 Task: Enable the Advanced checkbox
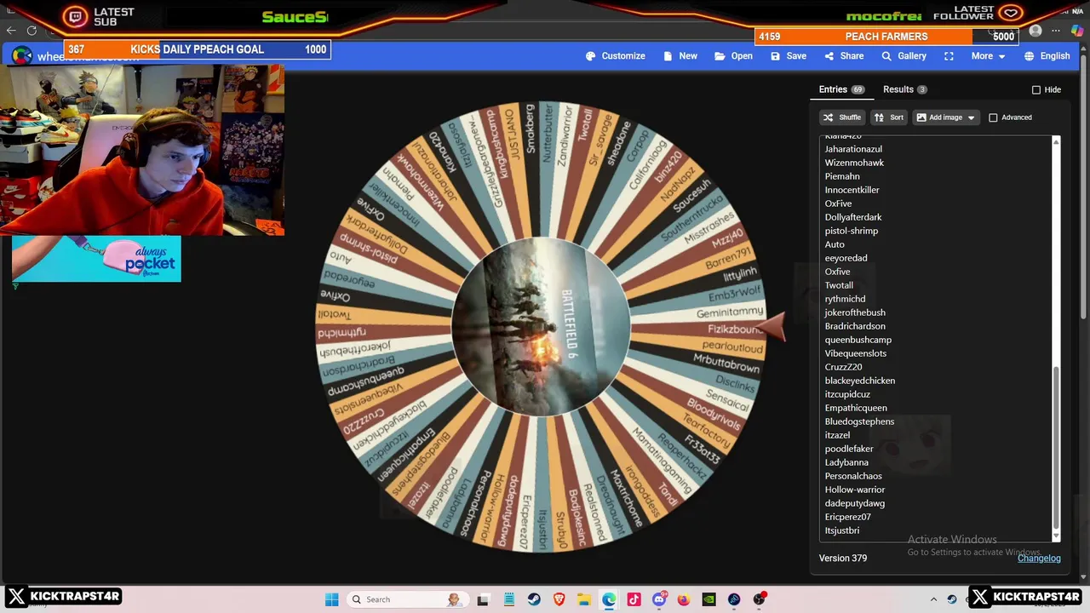[993, 117]
